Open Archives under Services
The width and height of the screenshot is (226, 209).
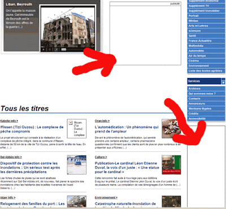point(206,89)
